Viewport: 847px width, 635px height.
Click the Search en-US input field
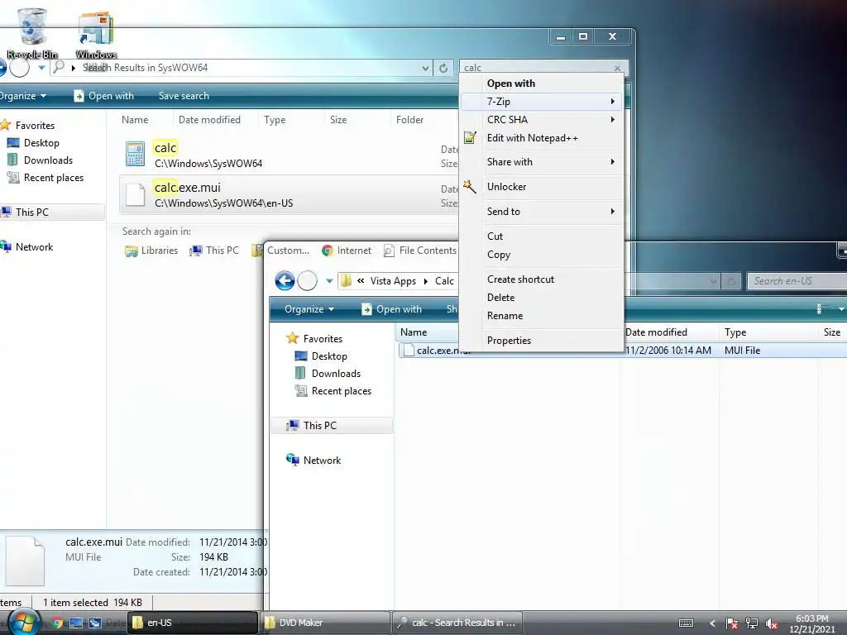[797, 281]
